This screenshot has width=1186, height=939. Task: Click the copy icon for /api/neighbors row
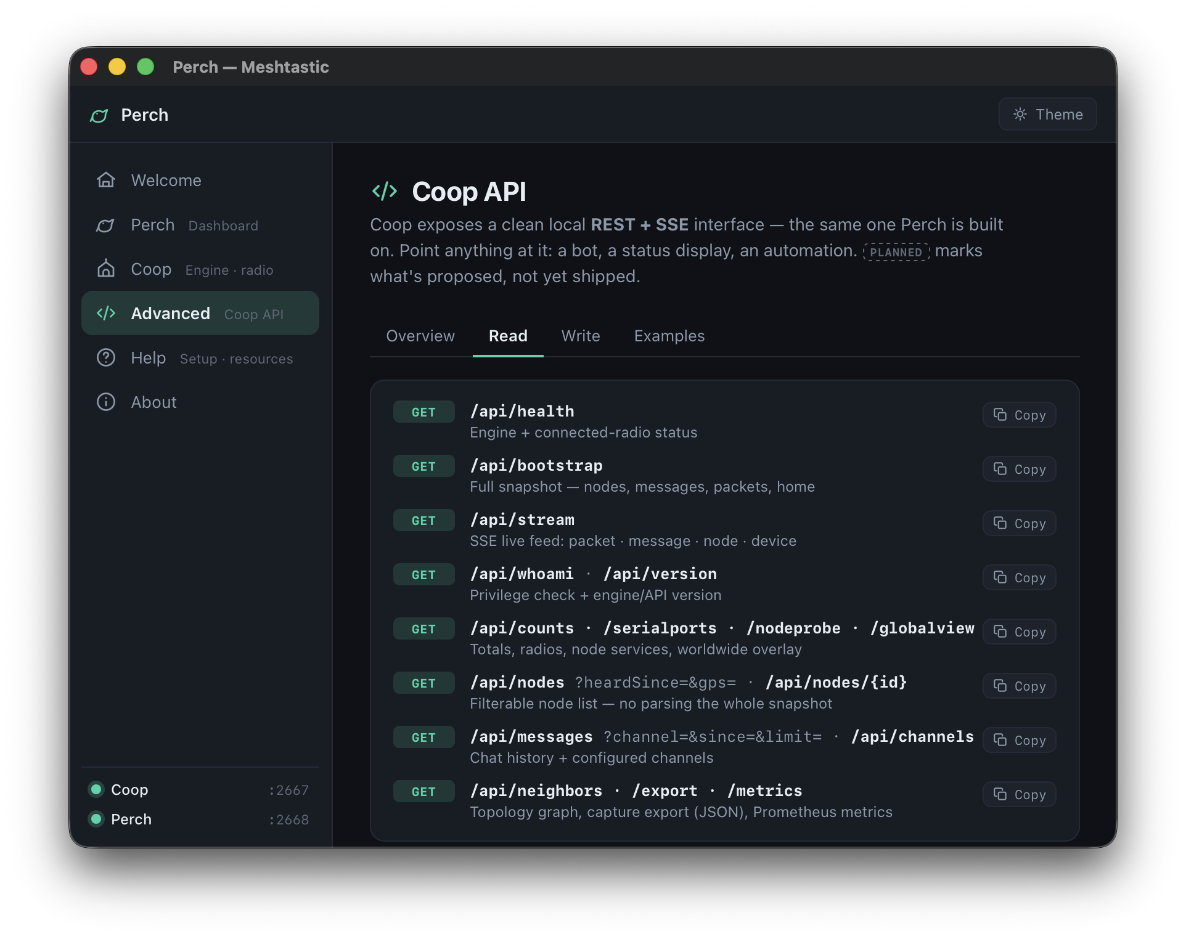click(1000, 794)
